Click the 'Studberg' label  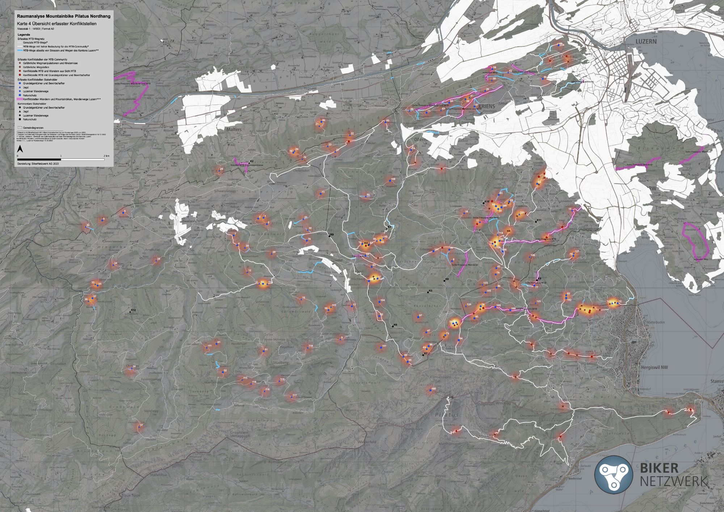click(x=281, y=362)
